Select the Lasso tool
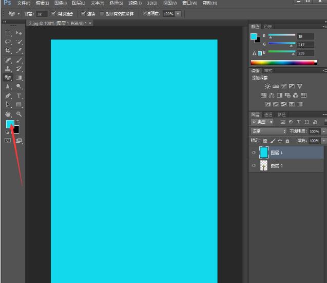 [x=8, y=42]
